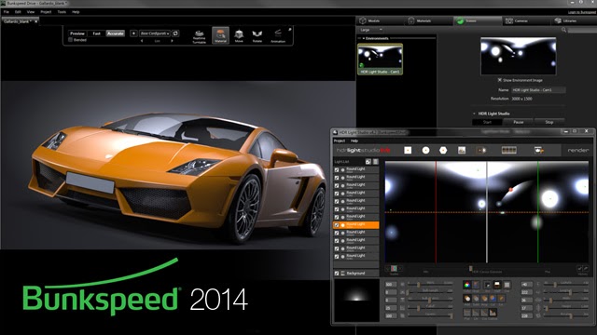Select Accurate render mode
Screen dimensions: 597x335
click(116, 33)
